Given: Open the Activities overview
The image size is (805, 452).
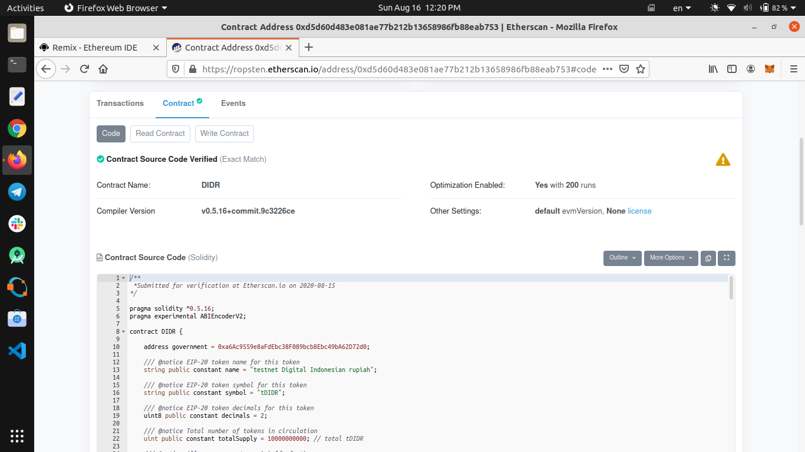Looking at the screenshot, I should 25,8.
